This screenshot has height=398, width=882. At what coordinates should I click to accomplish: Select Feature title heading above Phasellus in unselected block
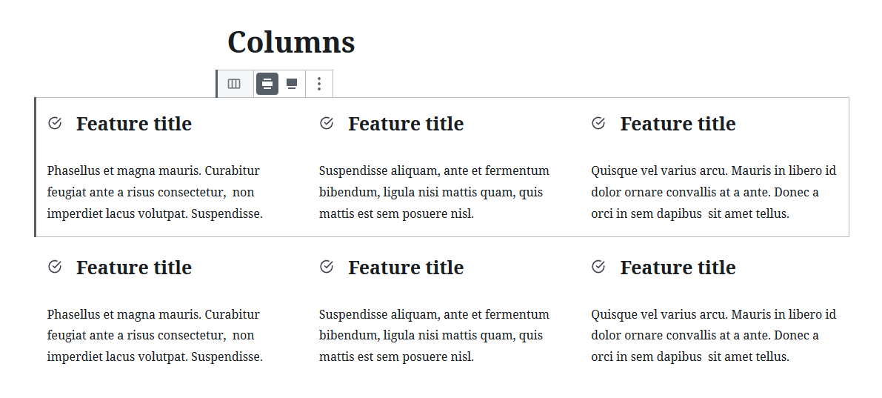[x=134, y=268]
